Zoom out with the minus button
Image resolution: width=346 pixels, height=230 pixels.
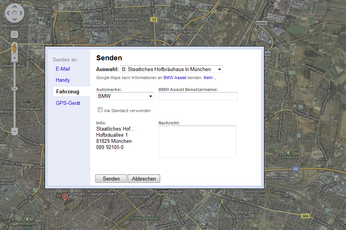click(15, 131)
